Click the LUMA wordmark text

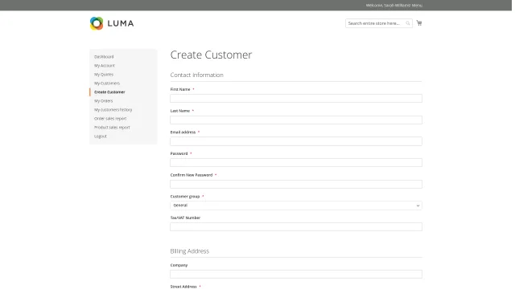121,23
